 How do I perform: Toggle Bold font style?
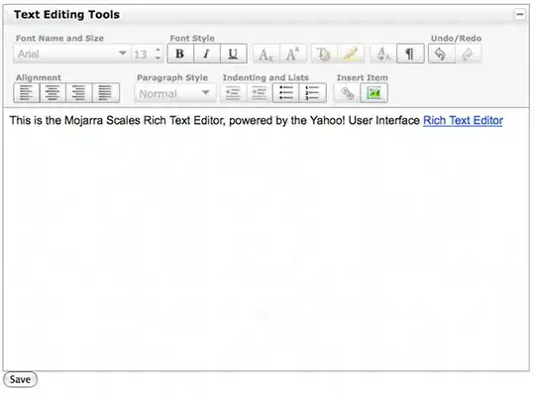tap(180, 54)
